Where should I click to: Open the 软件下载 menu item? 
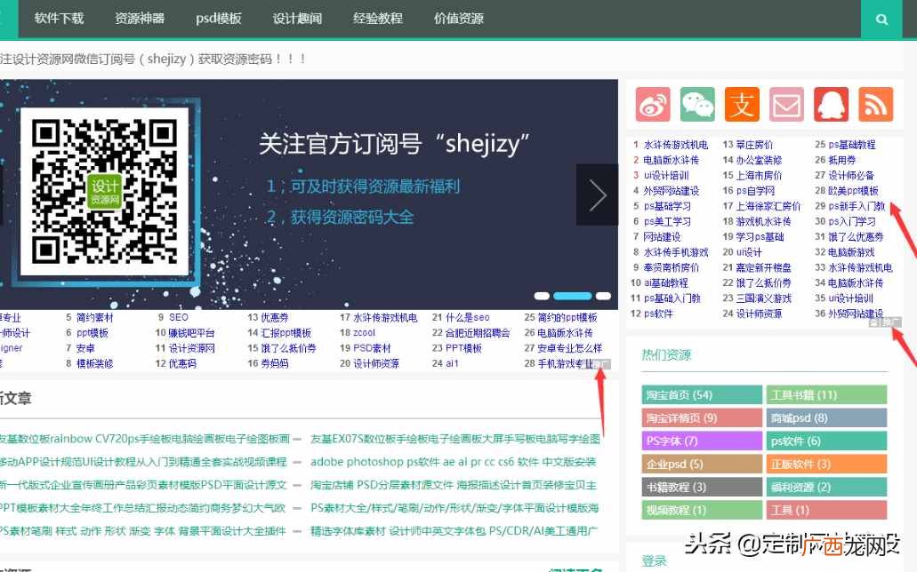[59, 18]
